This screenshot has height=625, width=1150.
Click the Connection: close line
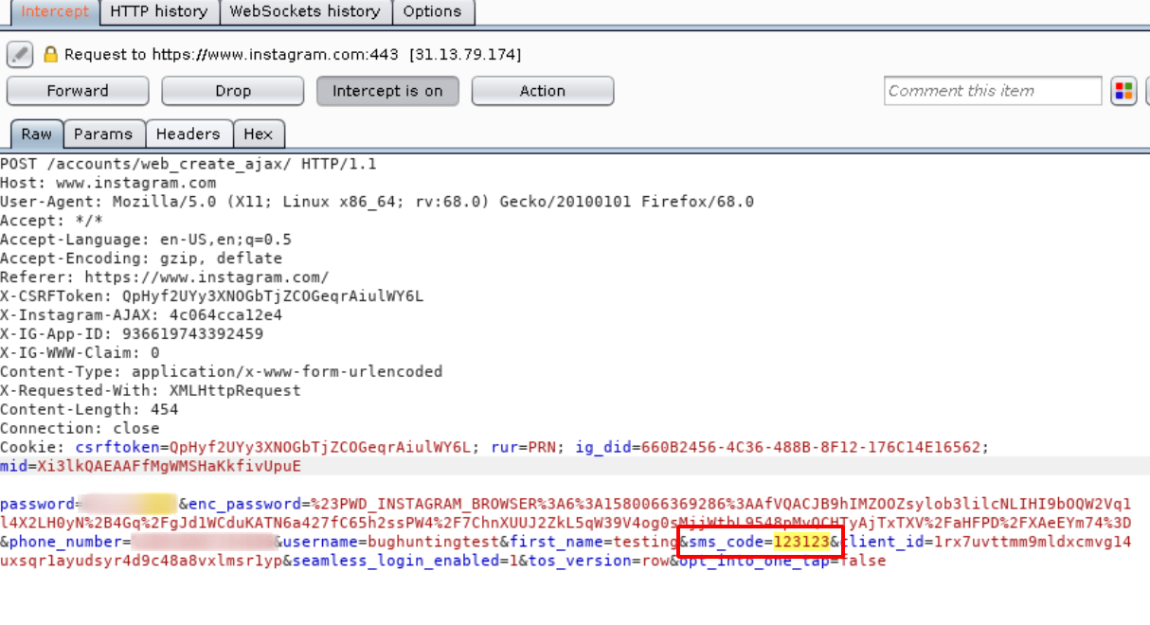click(80, 429)
